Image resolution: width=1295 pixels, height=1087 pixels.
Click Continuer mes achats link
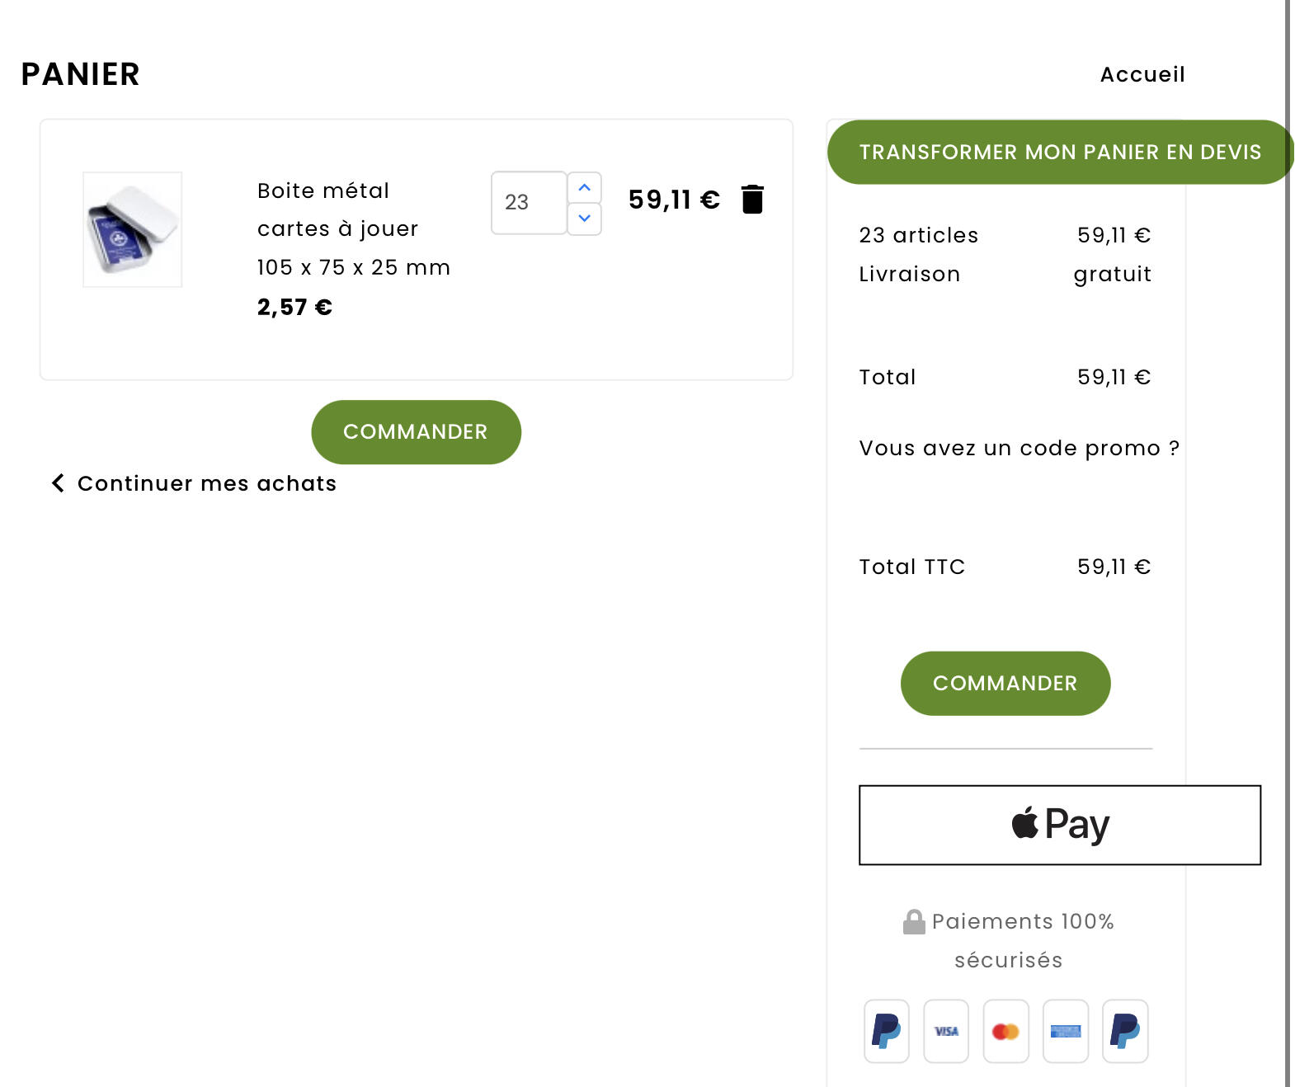coord(207,483)
